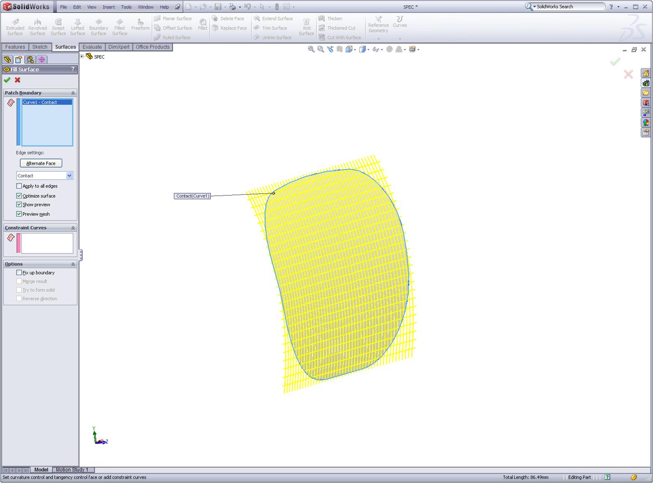653x483 pixels.
Task: Uncheck the Optimize surface checkbox
Action: tap(19, 196)
